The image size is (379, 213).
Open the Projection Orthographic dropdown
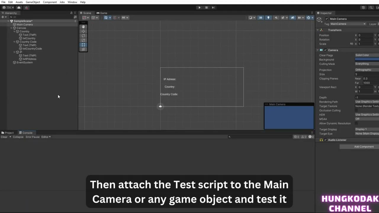tap(367, 70)
